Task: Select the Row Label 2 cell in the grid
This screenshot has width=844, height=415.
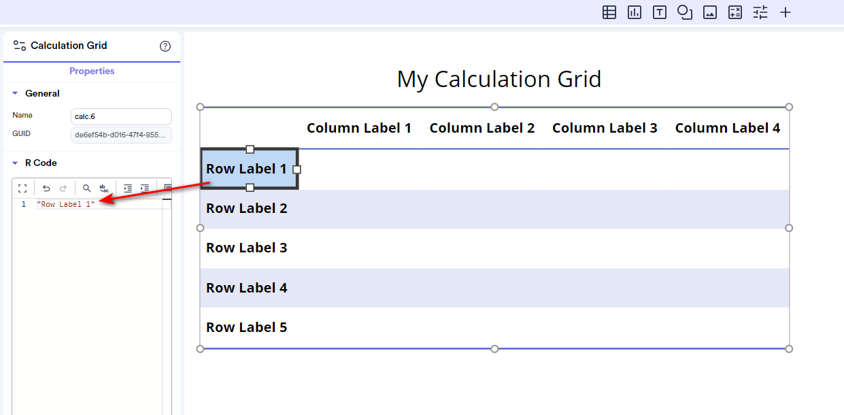Action: [247, 208]
